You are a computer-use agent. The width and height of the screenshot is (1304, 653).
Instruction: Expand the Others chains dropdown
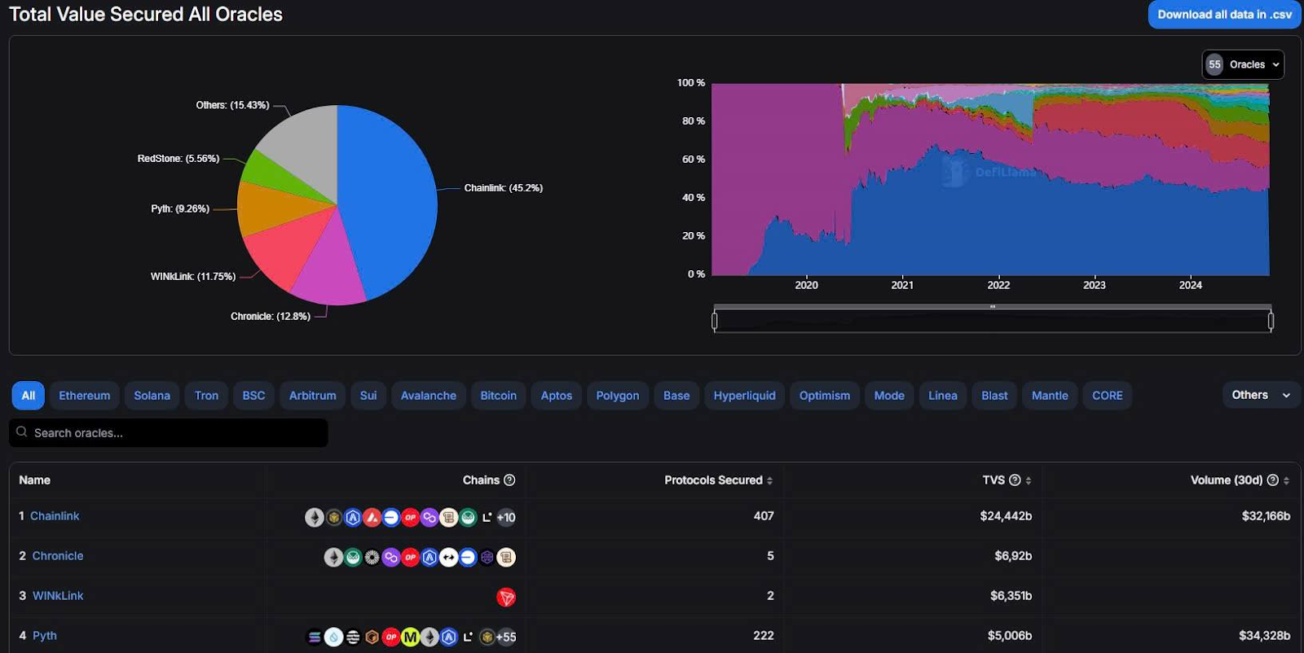[x=1261, y=395]
